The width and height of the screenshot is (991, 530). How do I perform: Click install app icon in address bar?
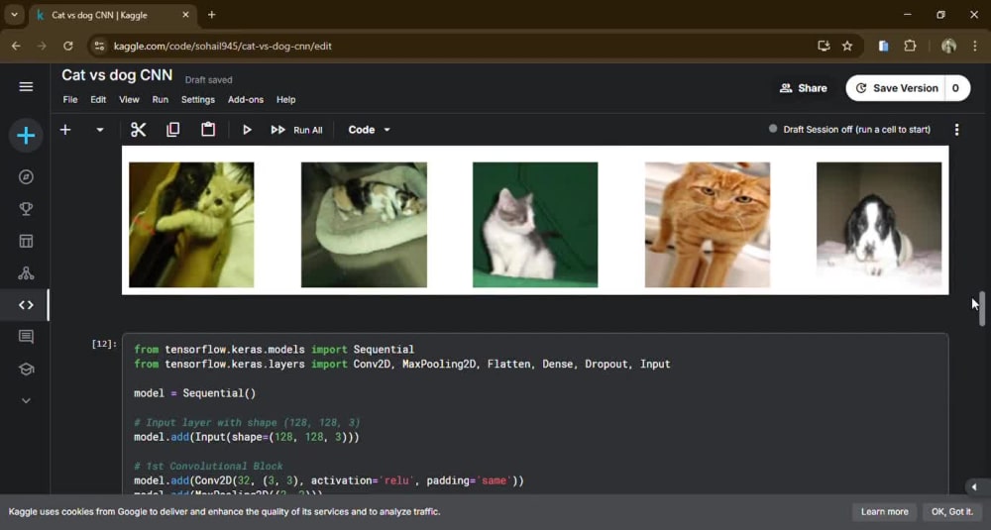pos(824,47)
